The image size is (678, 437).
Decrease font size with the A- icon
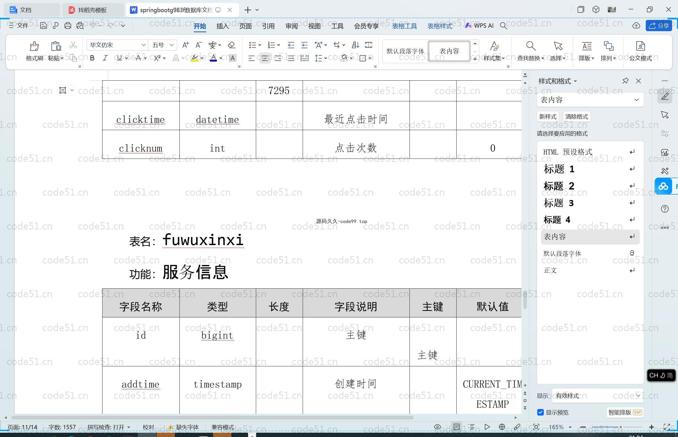point(199,45)
